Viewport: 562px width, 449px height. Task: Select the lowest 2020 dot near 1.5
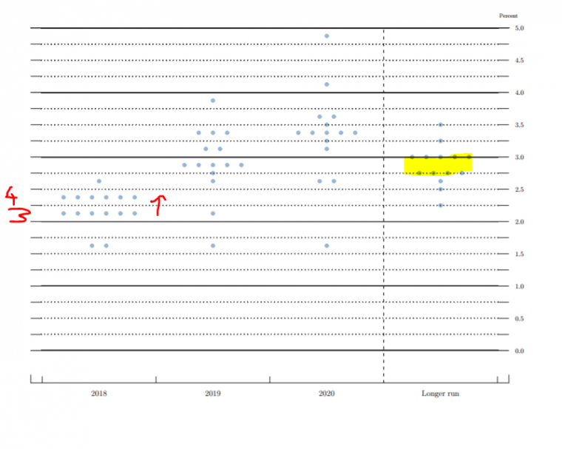[x=327, y=246]
